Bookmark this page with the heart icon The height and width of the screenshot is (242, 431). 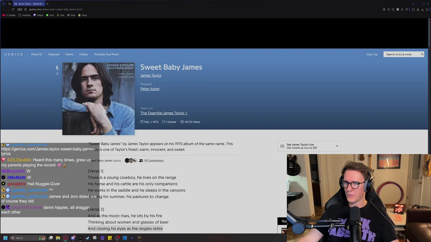pyautogui.click(x=406, y=9)
